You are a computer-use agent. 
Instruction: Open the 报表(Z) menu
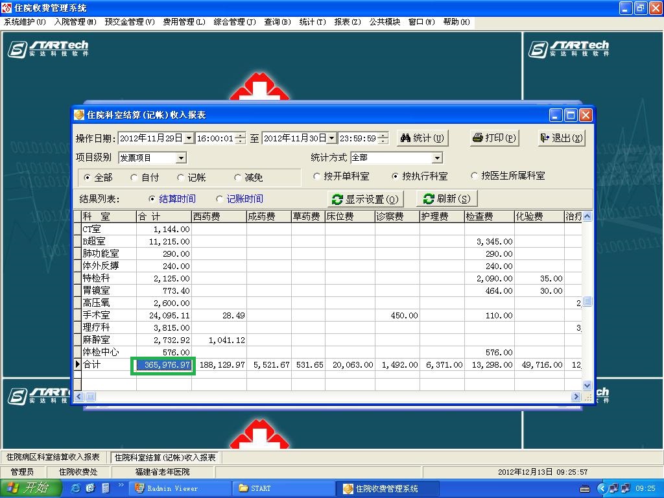[x=348, y=22]
